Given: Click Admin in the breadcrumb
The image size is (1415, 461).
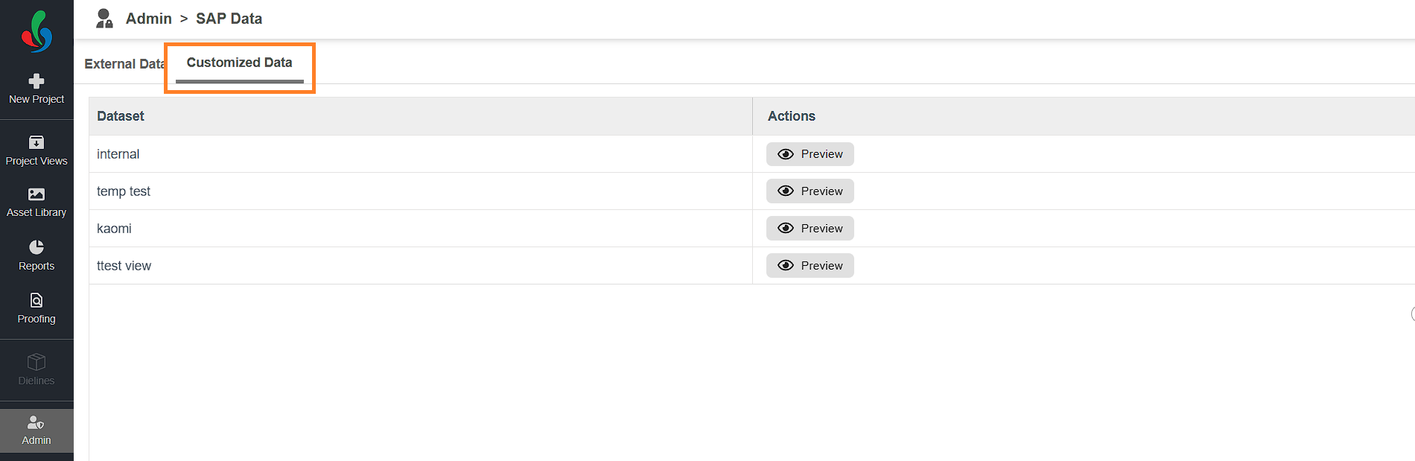Looking at the screenshot, I should (149, 19).
